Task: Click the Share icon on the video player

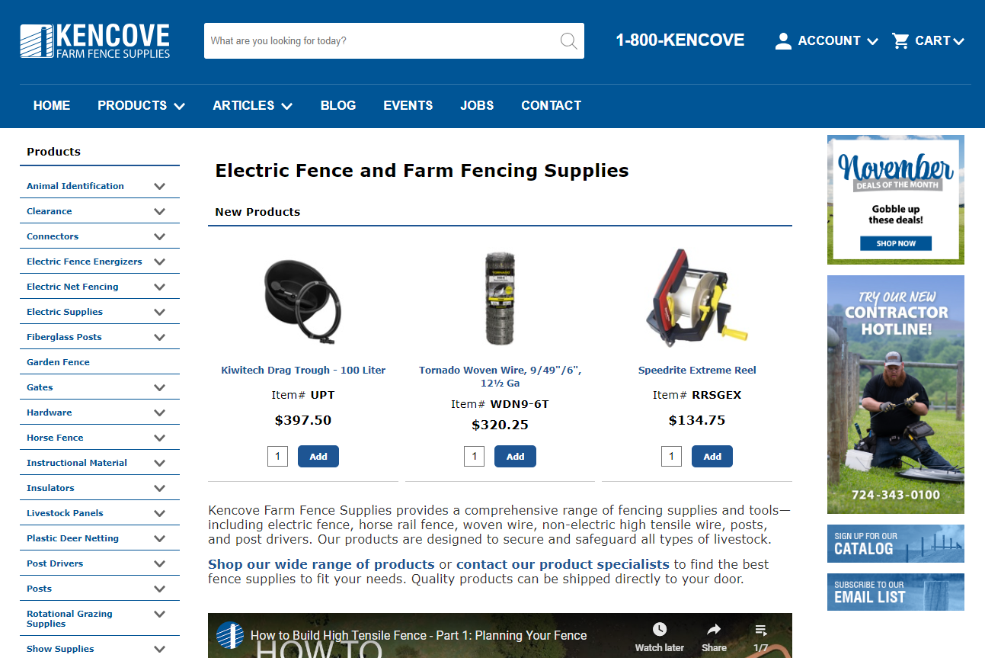Action: coord(713,628)
